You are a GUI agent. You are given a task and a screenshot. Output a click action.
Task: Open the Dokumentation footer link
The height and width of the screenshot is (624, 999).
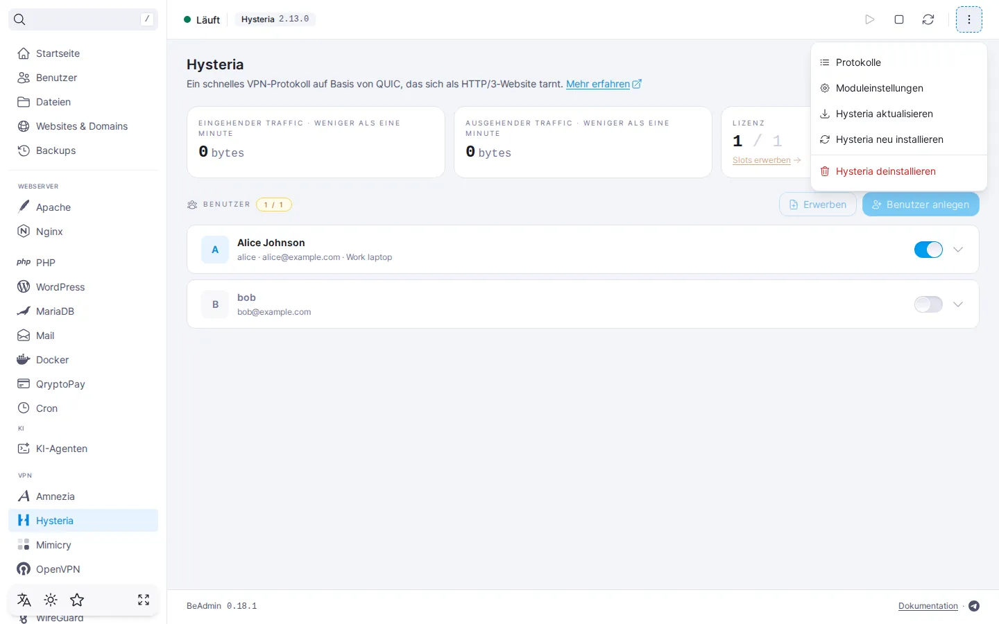click(x=928, y=606)
